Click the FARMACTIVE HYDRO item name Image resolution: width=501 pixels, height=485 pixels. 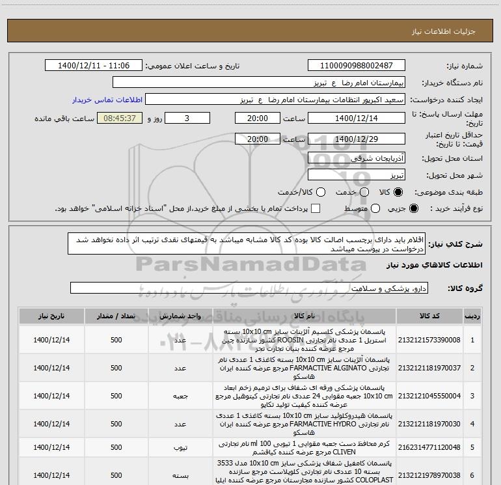(305, 424)
